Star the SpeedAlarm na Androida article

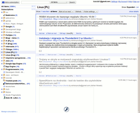tap(38, 81)
